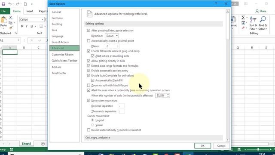
Task: Switch to the Insert ribbon tab
Action: click(x=30, y=11)
